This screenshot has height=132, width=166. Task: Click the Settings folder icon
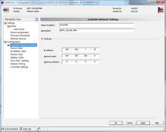pyautogui.click(x=5, y=23)
